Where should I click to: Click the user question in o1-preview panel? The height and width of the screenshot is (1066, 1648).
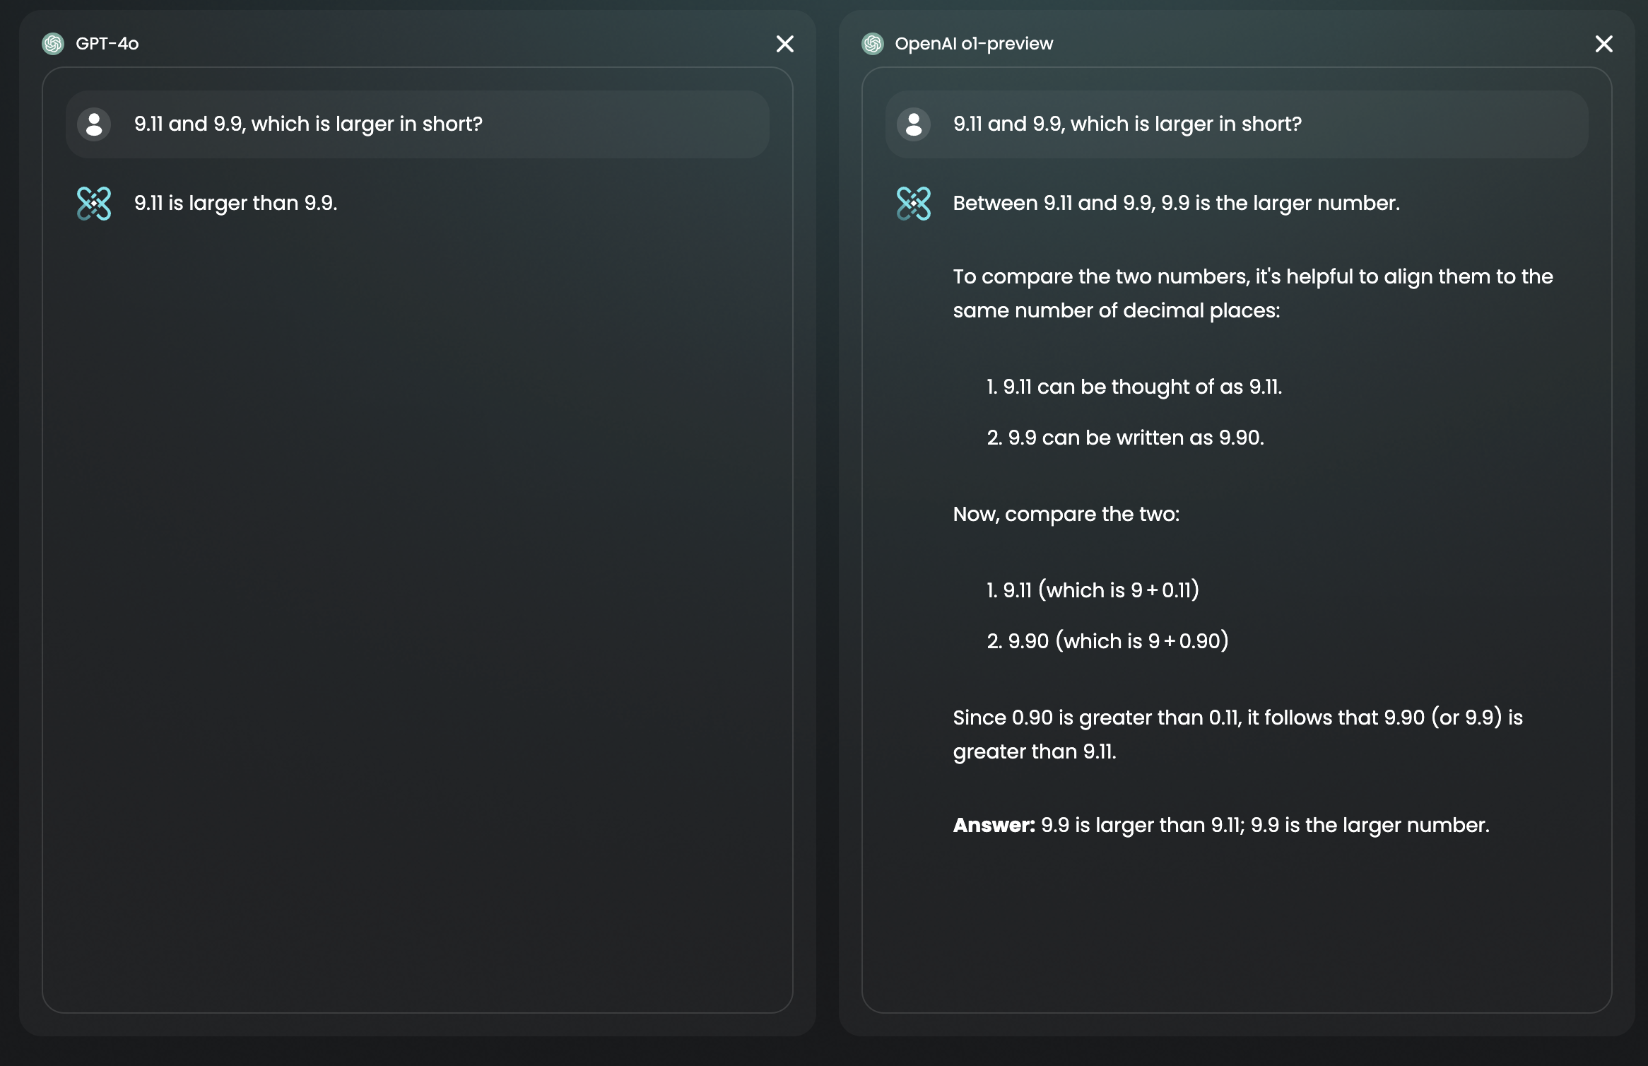1127,124
